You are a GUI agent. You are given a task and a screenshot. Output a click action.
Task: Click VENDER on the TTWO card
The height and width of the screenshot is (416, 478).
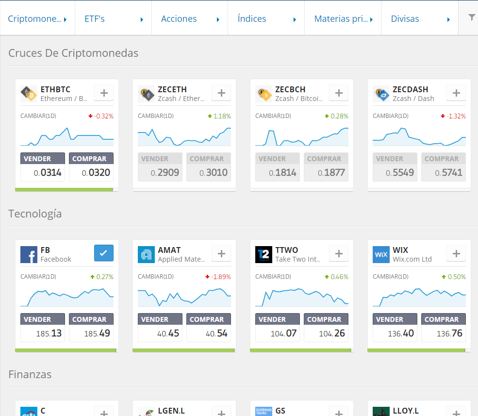[278, 328]
